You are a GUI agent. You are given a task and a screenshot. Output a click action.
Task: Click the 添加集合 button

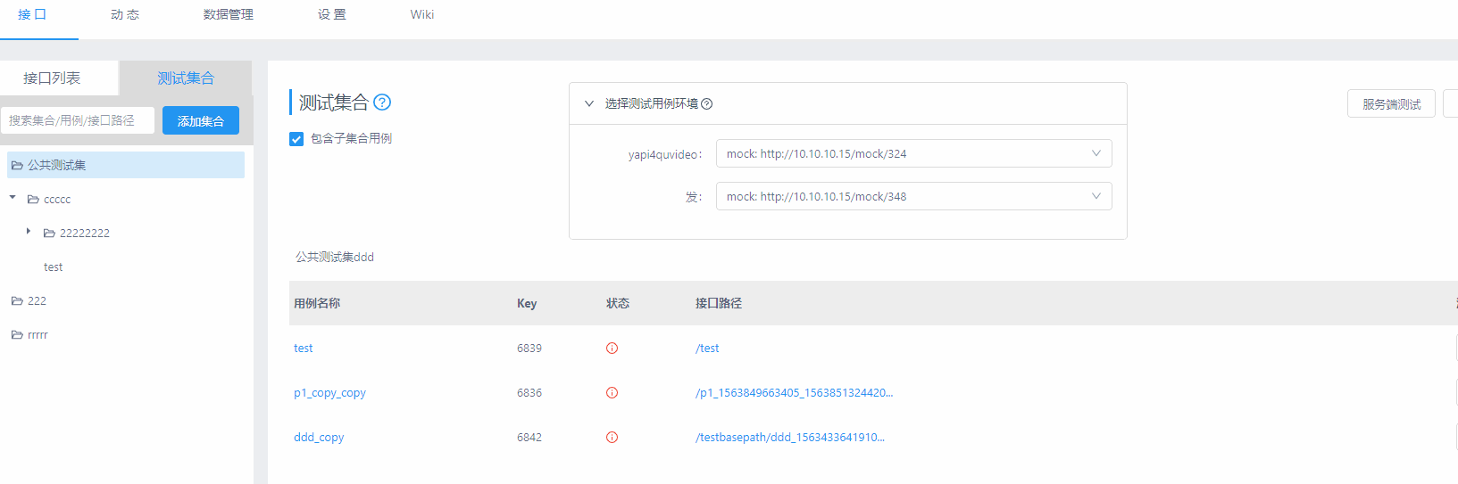[x=201, y=120]
